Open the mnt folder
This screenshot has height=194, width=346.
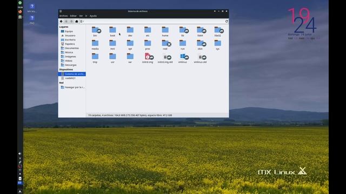click(112, 45)
